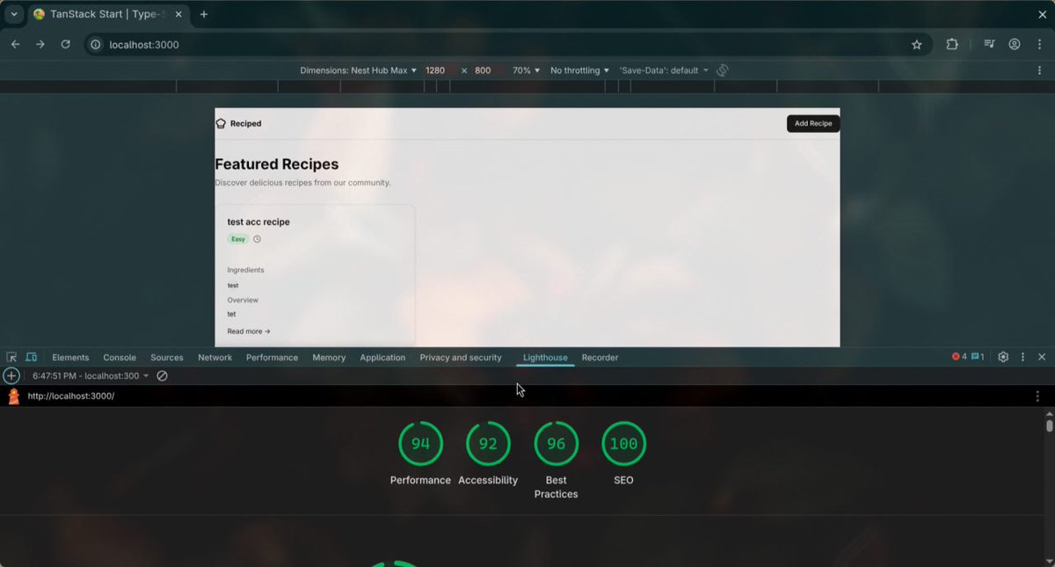Open the test acc recipe card title

(258, 222)
